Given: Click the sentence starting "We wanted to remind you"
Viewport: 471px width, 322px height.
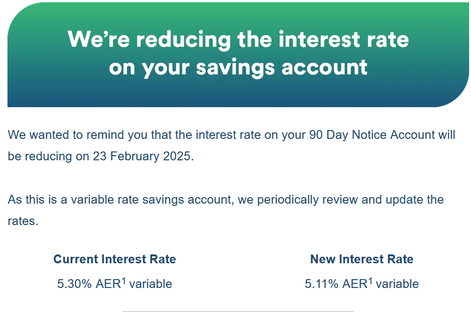Looking at the screenshot, I should [x=231, y=145].
